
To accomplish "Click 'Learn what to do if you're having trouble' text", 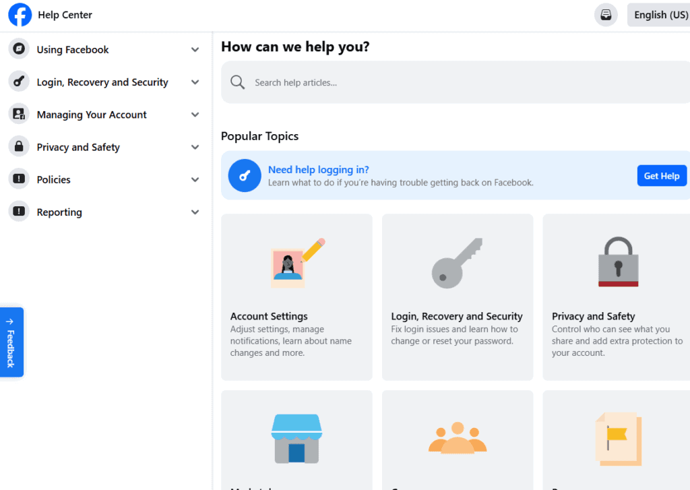I will [x=401, y=182].
